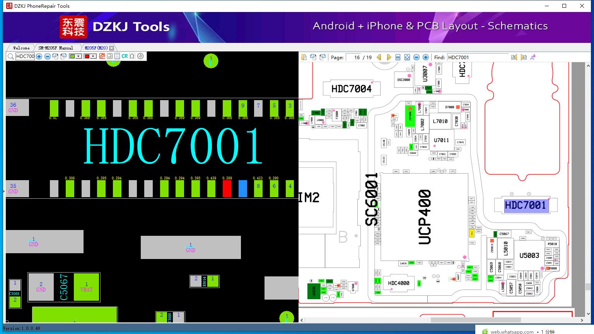Click the copy document icon in schematic toolbar
This screenshot has height=334, width=594.
click(304, 57)
